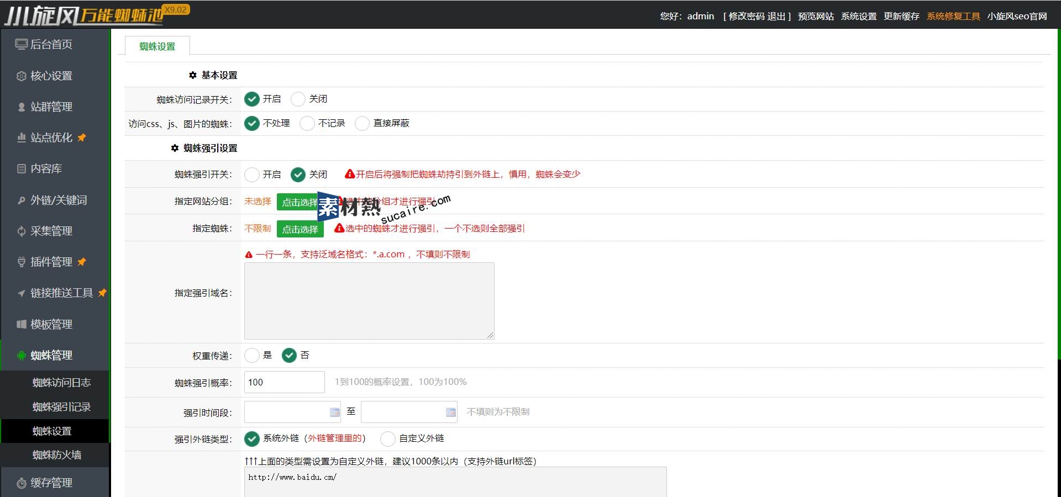Click the warning icon beside 选中的蜘蛛才进行强引

pyautogui.click(x=339, y=228)
